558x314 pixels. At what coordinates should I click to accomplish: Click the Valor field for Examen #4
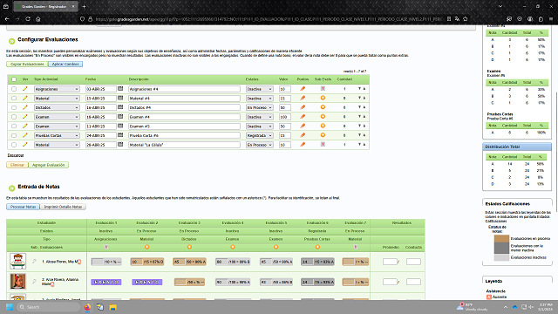[285, 117]
